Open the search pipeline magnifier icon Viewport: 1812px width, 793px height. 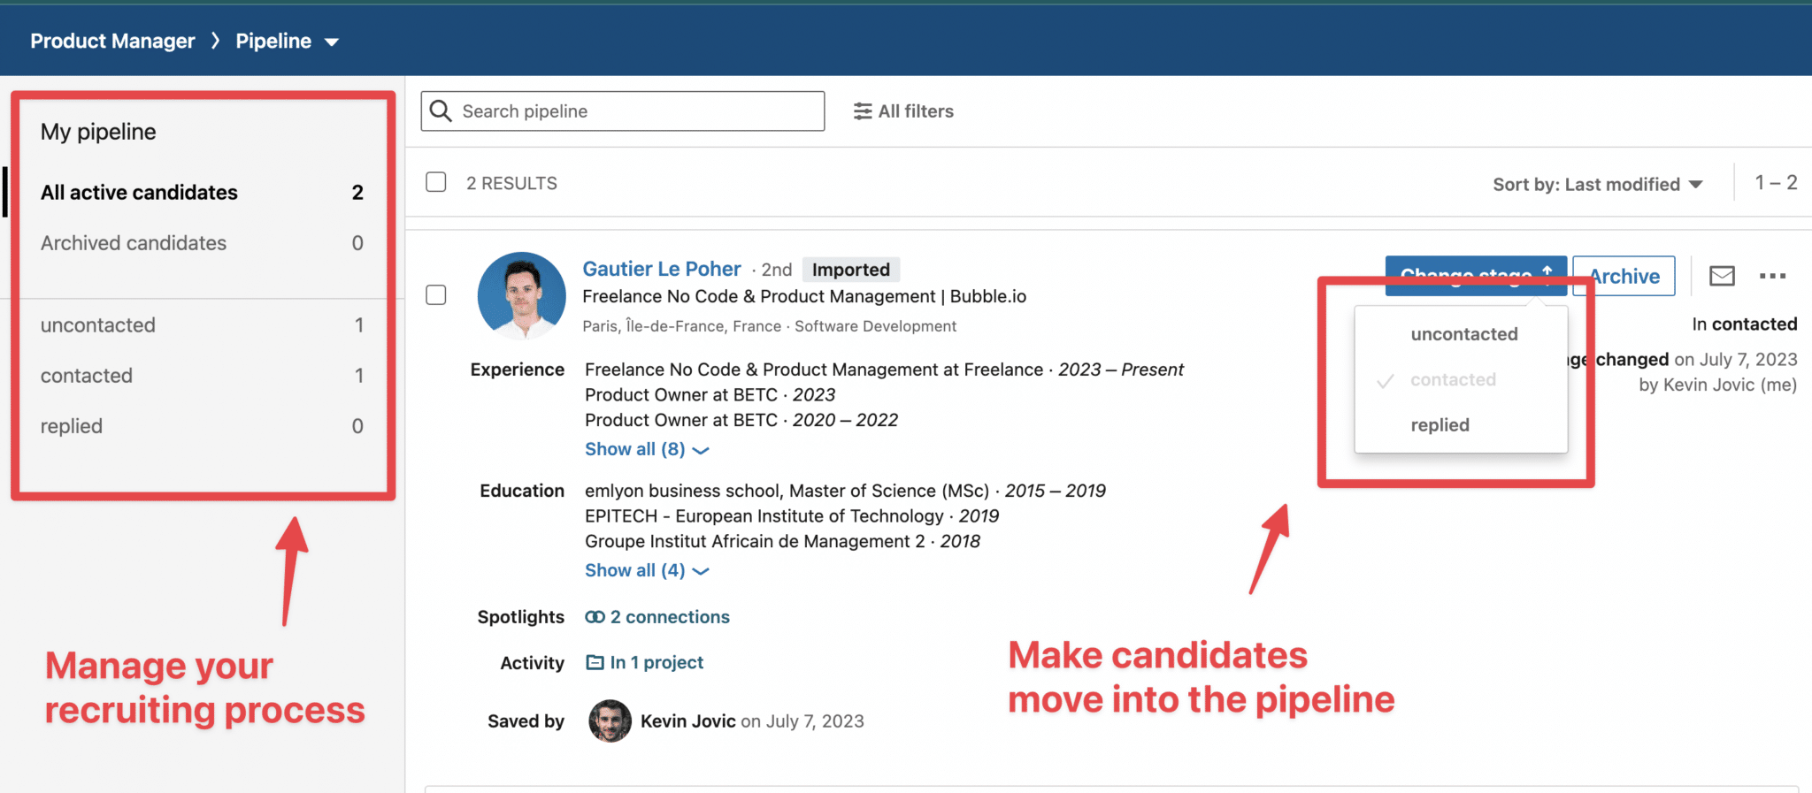click(x=440, y=111)
